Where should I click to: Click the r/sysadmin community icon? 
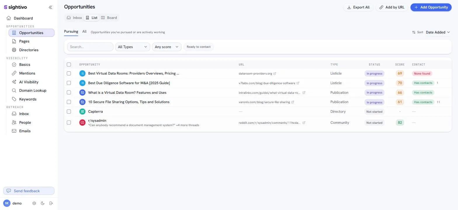click(82, 123)
